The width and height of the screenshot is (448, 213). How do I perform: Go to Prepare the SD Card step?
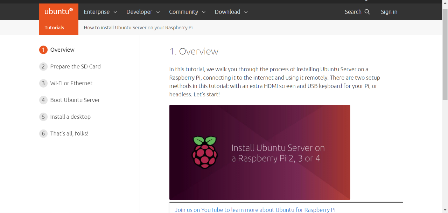[75, 67]
